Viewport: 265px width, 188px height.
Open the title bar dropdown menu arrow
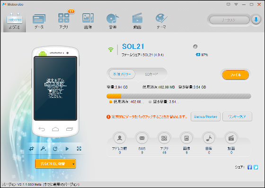(x=236, y=4)
